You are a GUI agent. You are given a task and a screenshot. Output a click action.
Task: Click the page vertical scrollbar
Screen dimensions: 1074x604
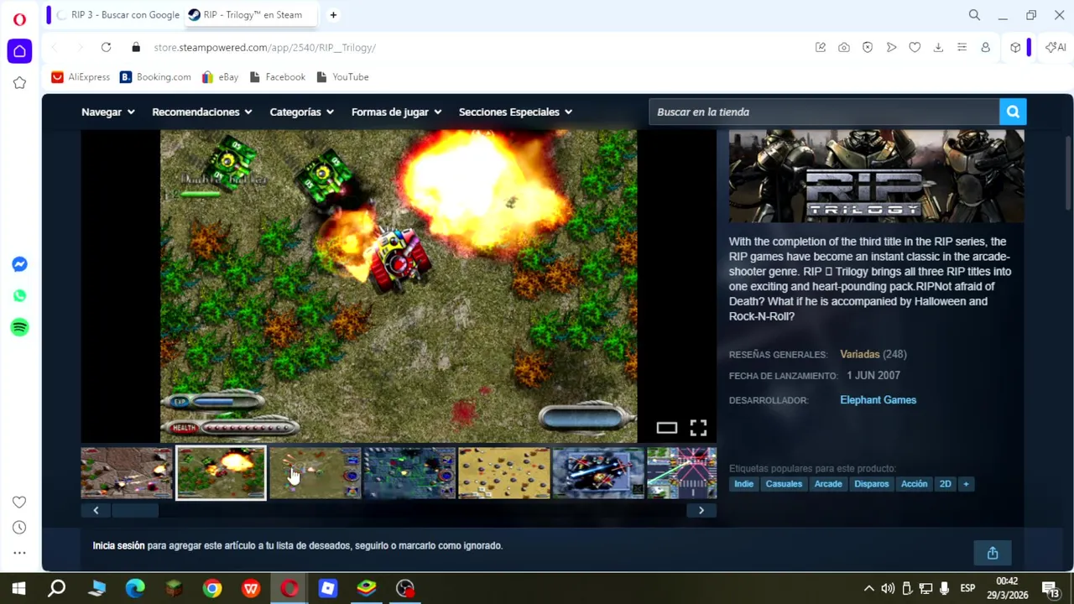click(1067, 173)
